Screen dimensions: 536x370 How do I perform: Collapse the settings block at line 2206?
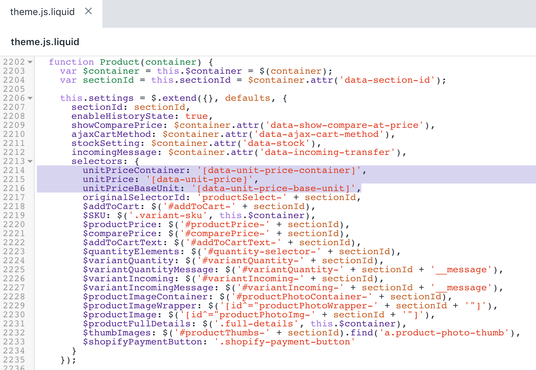[30, 98]
